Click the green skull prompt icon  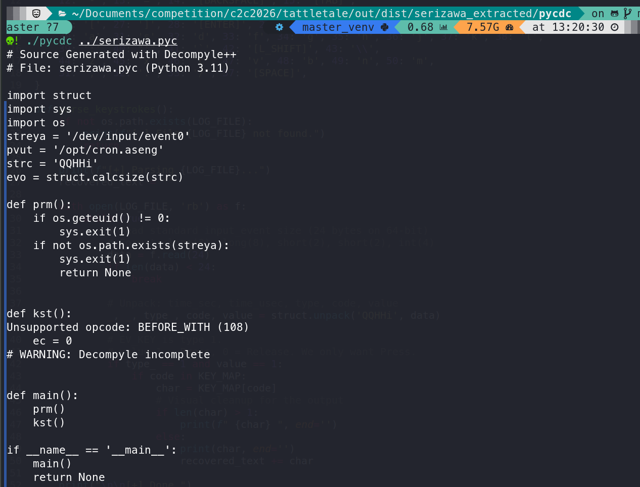[x=10, y=41]
